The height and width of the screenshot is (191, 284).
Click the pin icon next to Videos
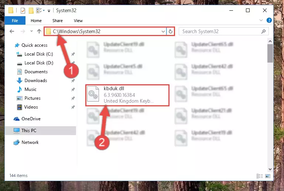click(x=73, y=107)
